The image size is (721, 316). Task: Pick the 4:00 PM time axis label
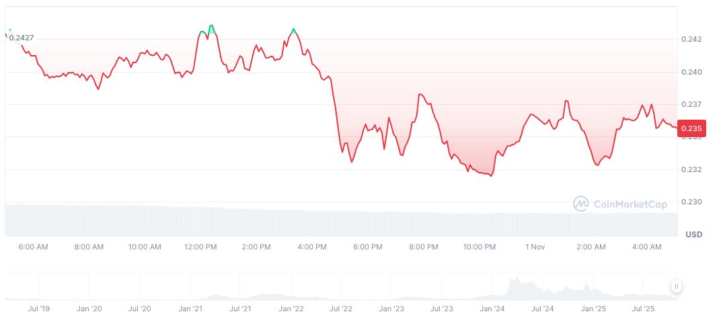pyautogui.click(x=312, y=247)
